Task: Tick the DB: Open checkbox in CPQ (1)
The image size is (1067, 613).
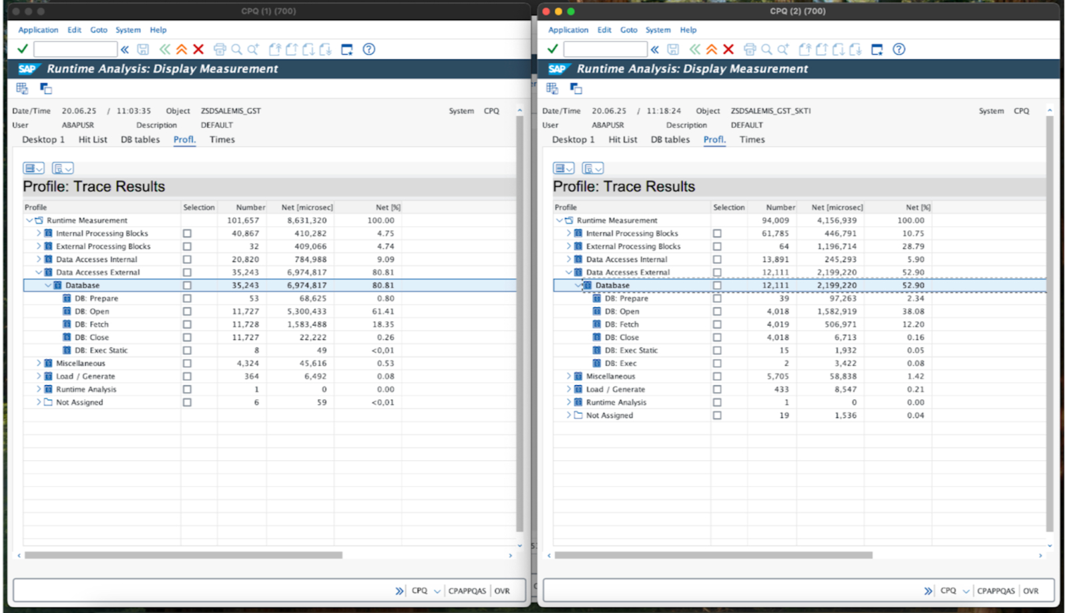Action: [187, 312]
